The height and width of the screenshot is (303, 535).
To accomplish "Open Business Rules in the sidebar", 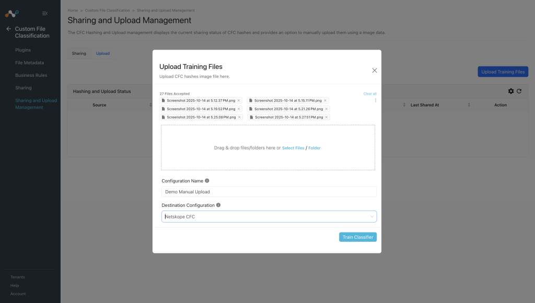I will pos(31,75).
